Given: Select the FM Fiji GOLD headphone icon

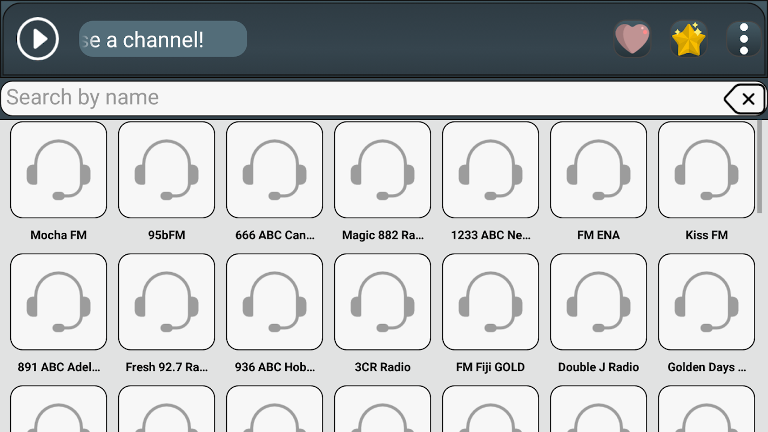Looking at the screenshot, I should pos(491,302).
